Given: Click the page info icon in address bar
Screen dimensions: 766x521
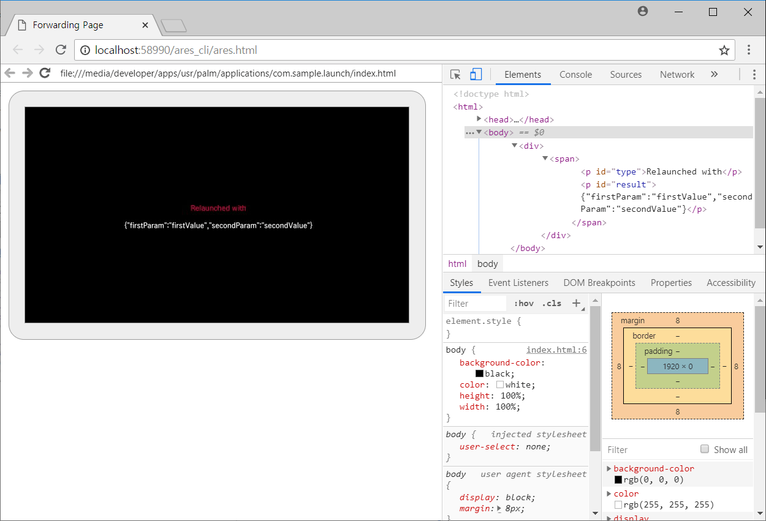Looking at the screenshot, I should [x=85, y=50].
